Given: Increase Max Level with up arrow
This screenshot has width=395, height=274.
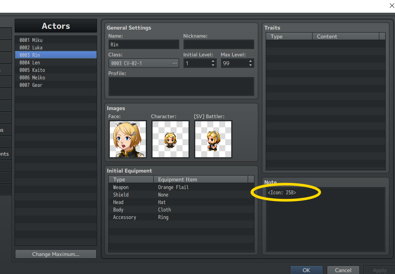Looking at the screenshot, I should [x=250, y=61].
